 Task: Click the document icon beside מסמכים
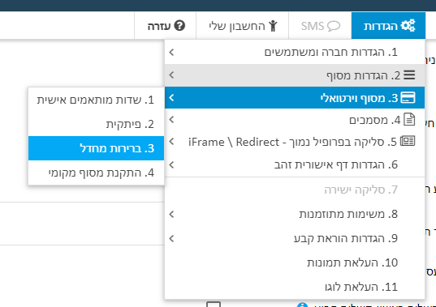[x=409, y=119]
